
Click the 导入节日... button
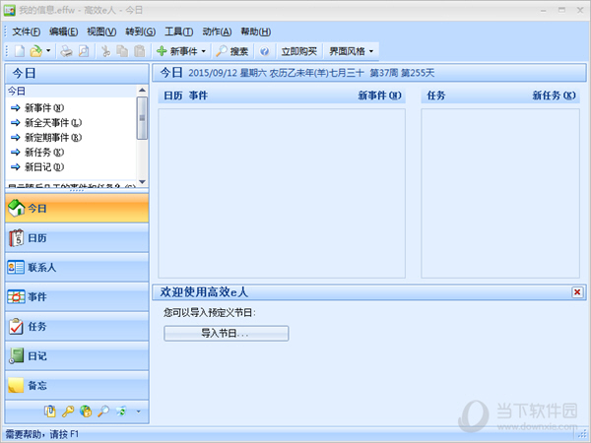click(227, 334)
